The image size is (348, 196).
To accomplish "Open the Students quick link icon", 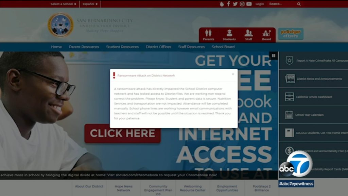I will pos(229,35).
